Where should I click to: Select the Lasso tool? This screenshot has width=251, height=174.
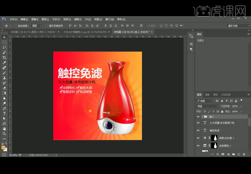click(4, 47)
